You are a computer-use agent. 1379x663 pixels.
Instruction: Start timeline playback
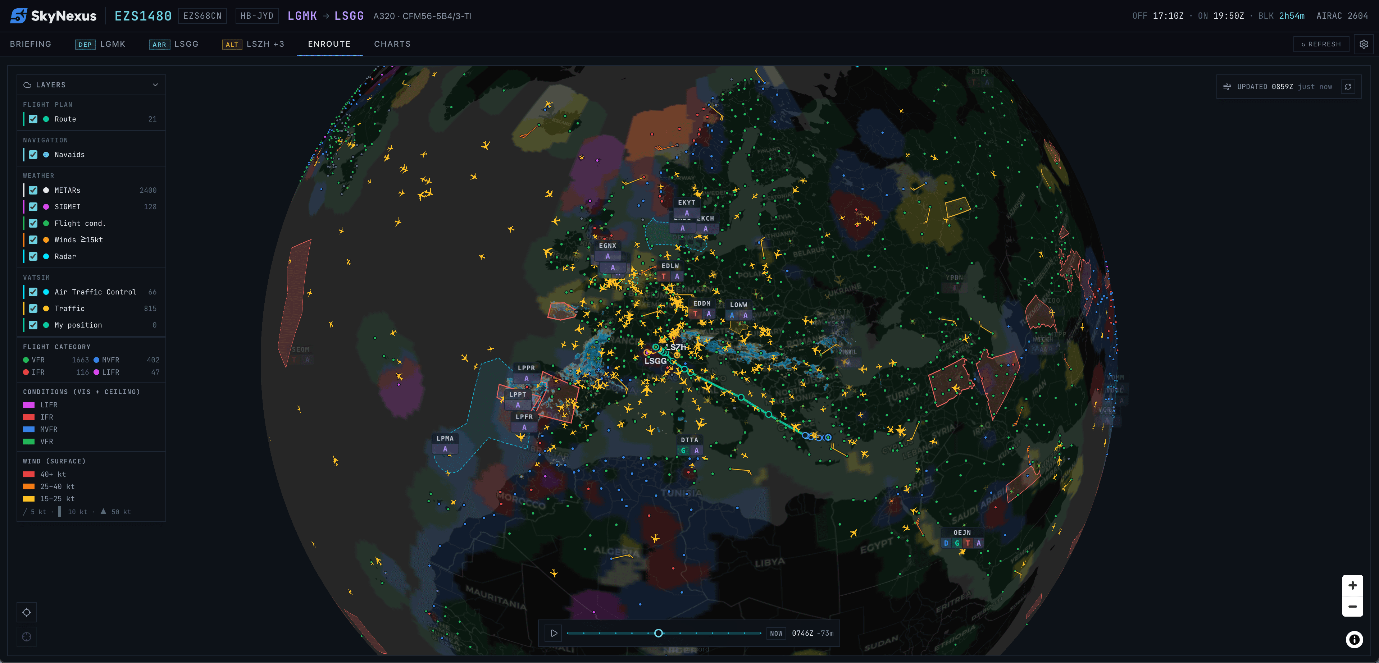tap(554, 633)
